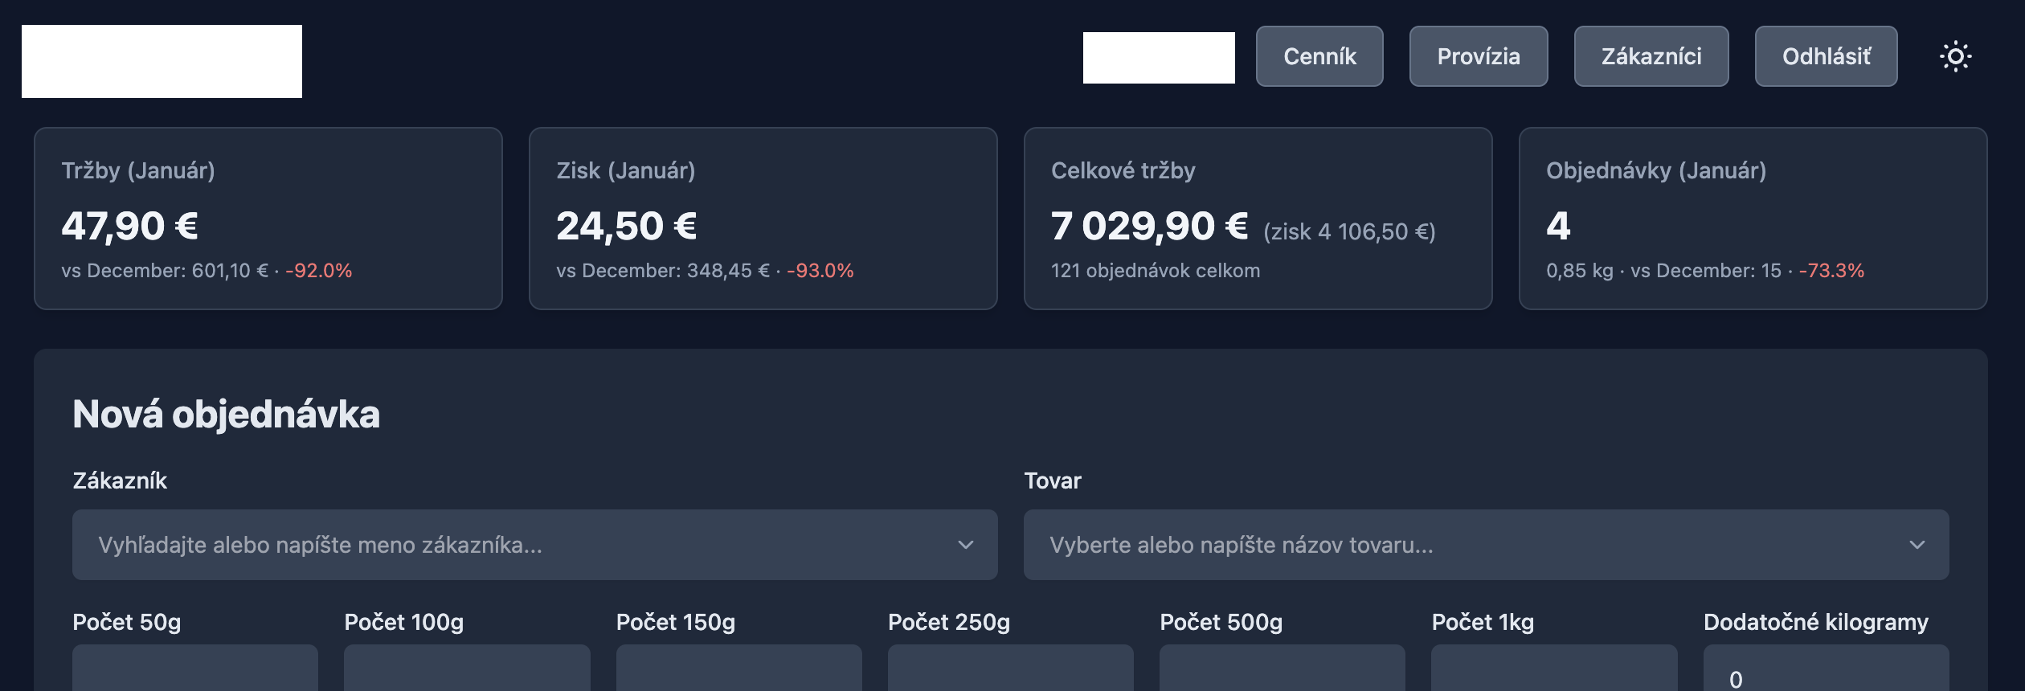The height and width of the screenshot is (691, 2025).
Task: Toggle the light/dark theme sun icon
Action: [1957, 56]
